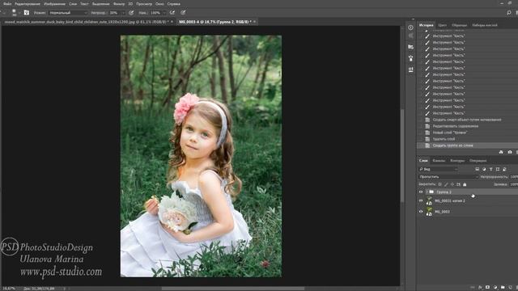The height and width of the screenshot is (291, 518).
Task: Click the add layer mask icon
Action: point(487,288)
